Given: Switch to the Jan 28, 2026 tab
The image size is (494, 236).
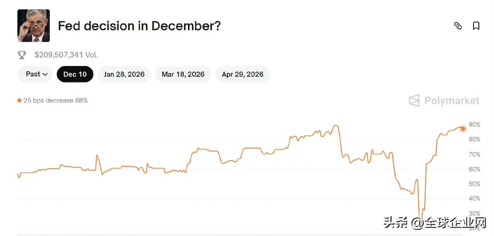Looking at the screenshot, I should pos(124,74).
